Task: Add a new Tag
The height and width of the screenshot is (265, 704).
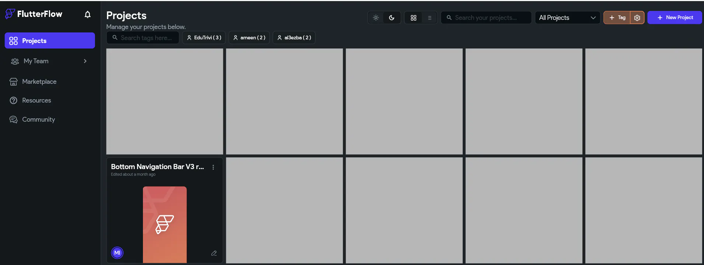Action: coord(617,18)
